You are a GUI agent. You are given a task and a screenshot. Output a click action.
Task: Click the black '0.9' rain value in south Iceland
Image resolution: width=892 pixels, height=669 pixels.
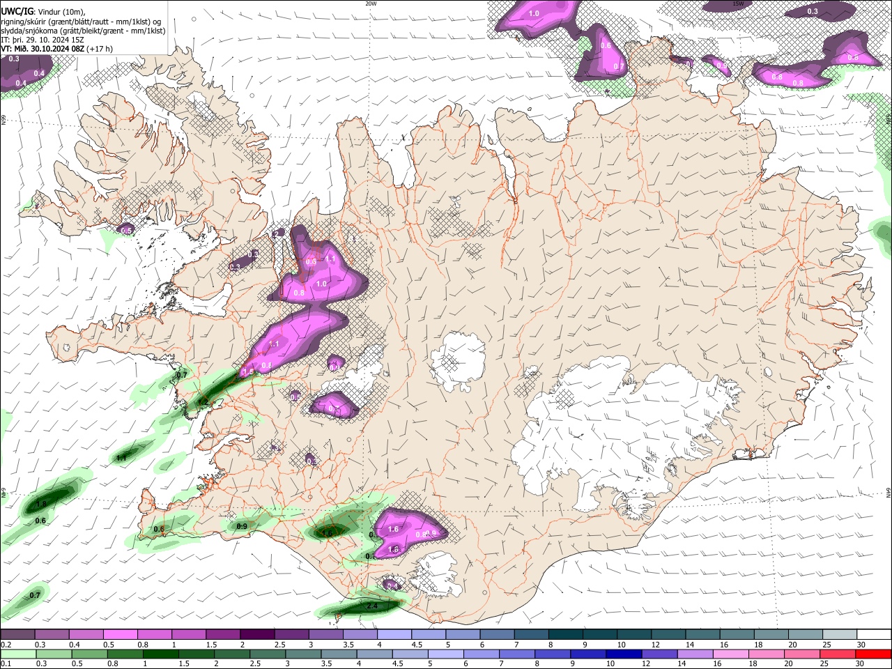(x=242, y=526)
